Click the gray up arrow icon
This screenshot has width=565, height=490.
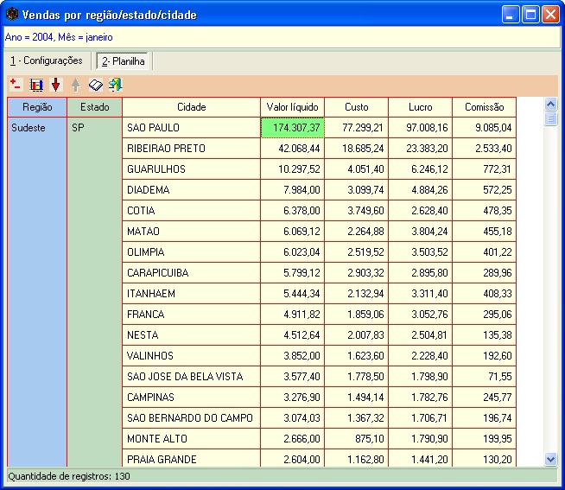[75, 85]
